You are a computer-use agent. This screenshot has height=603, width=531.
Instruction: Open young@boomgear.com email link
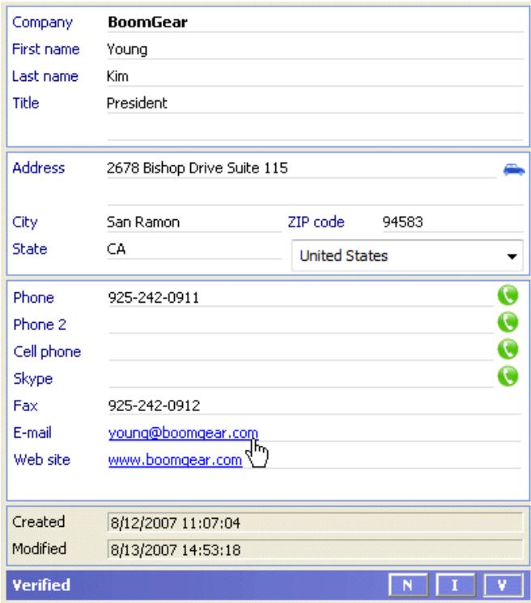point(183,433)
